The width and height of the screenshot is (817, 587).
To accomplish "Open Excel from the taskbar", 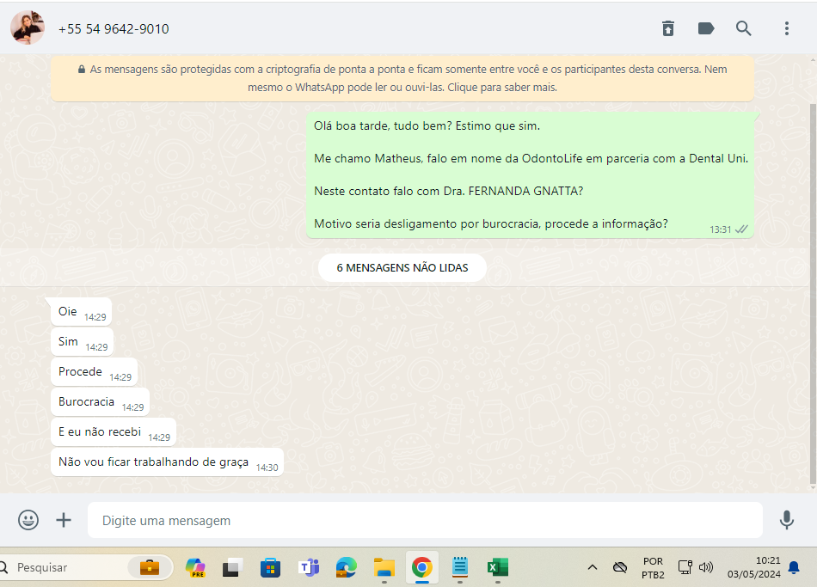I will point(498,567).
